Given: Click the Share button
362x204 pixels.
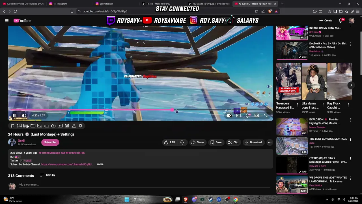Looking at the screenshot, I should tap(197, 142).
